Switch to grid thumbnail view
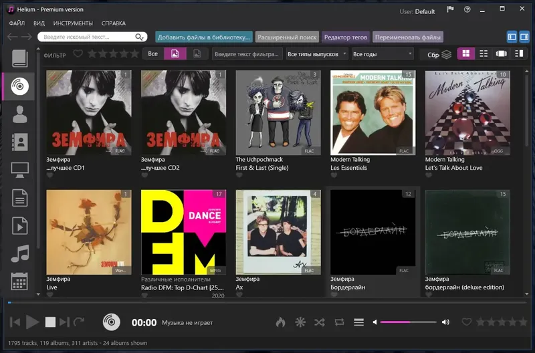This screenshot has height=353, width=535. click(465, 53)
